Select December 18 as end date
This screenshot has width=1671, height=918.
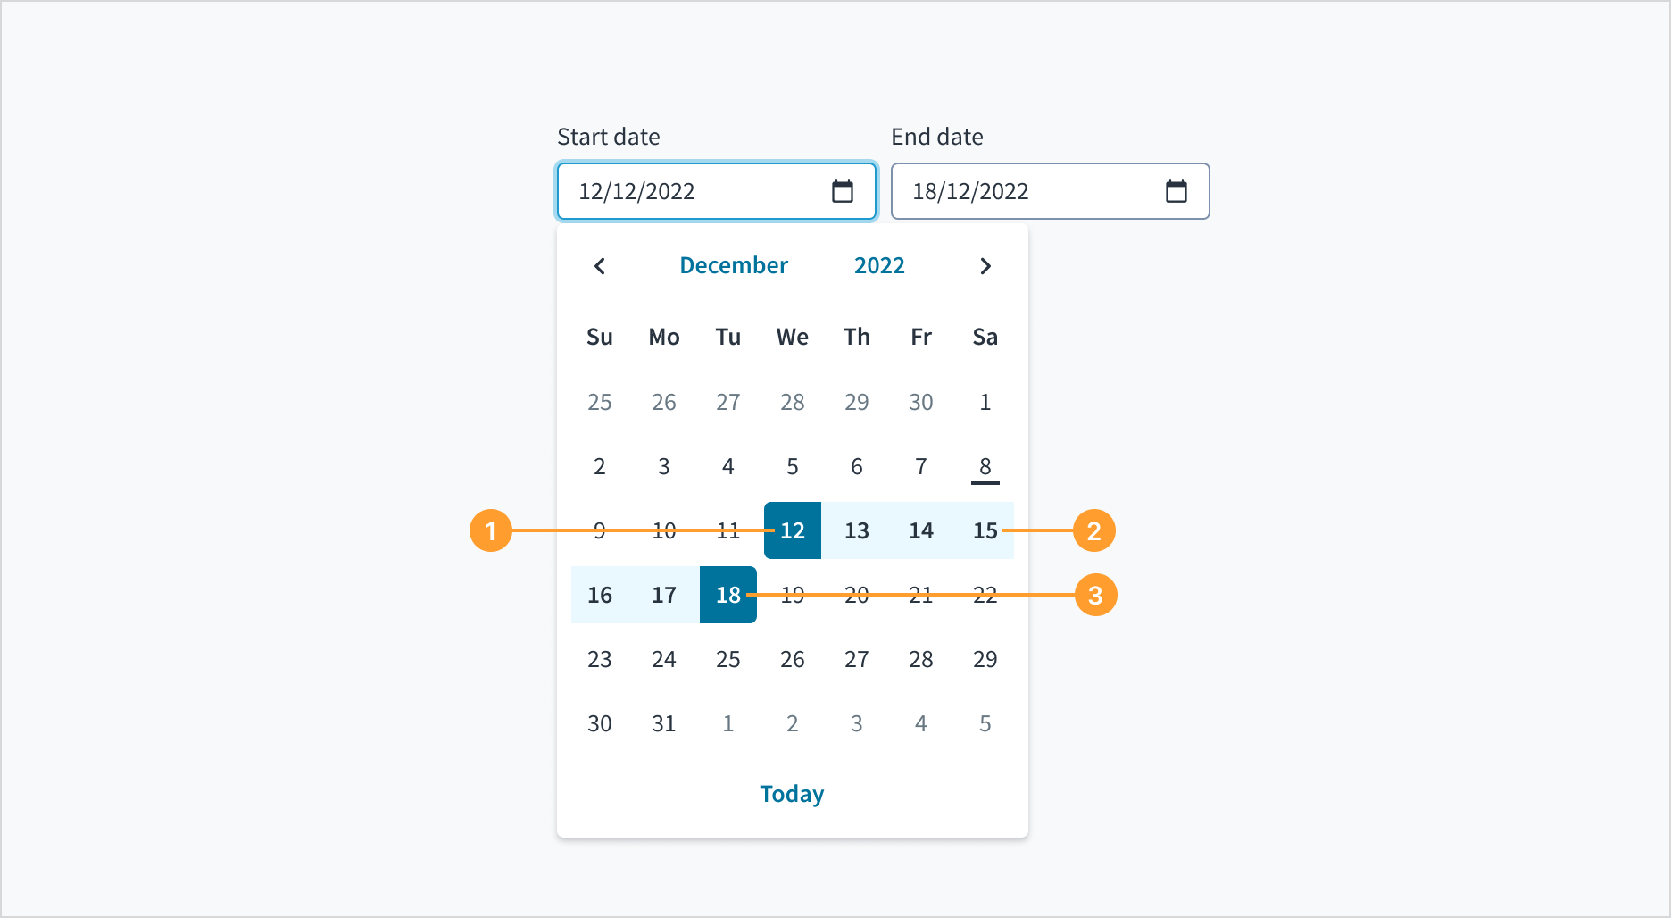(727, 595)
